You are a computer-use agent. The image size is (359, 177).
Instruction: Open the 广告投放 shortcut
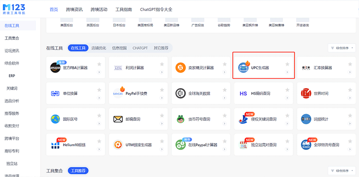197,23
